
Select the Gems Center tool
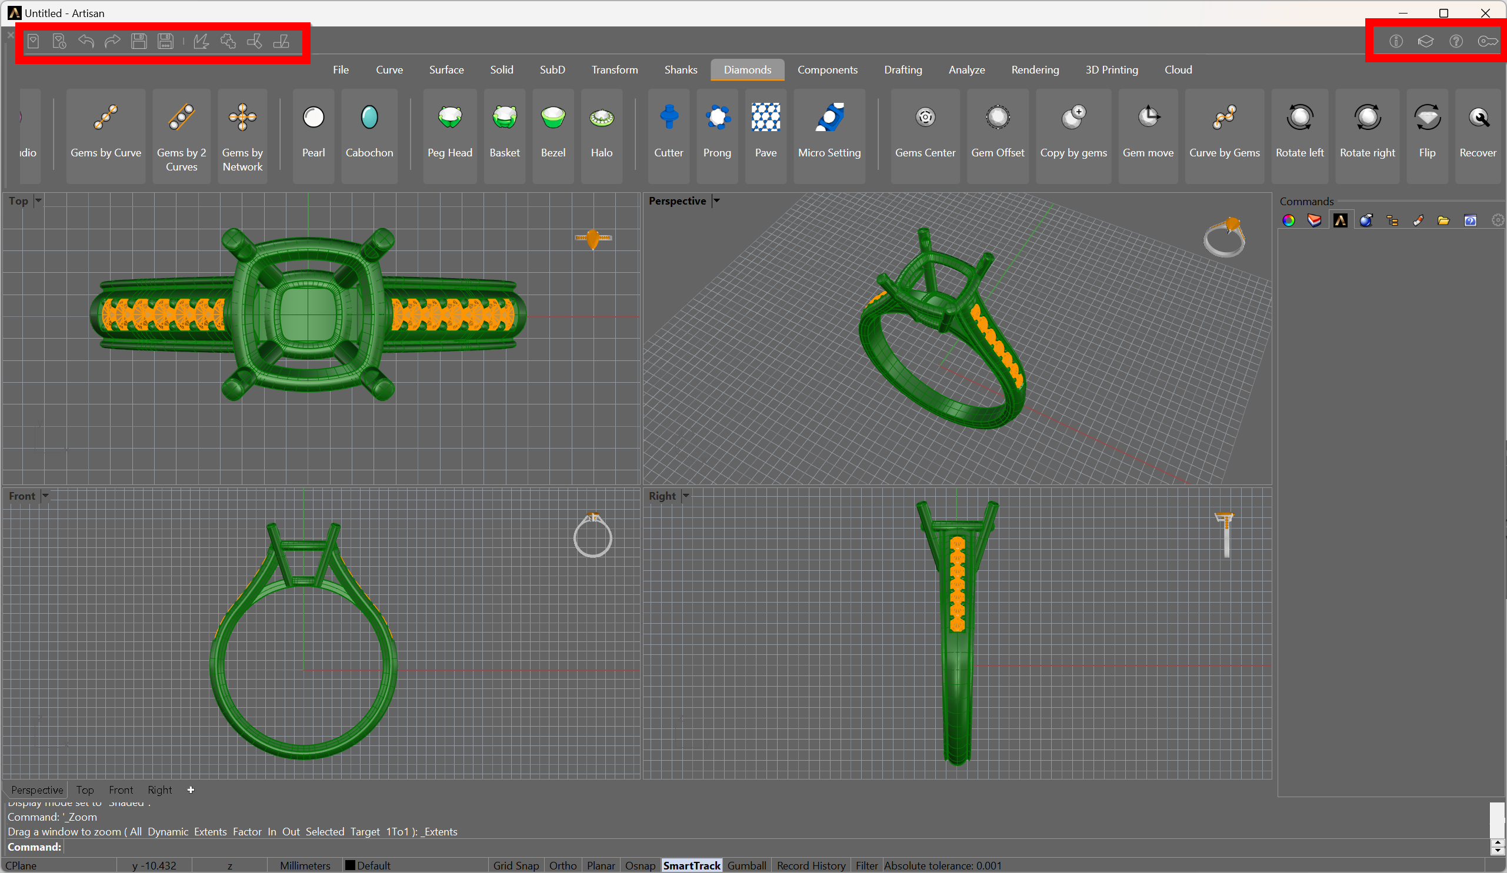pos(925,136)
